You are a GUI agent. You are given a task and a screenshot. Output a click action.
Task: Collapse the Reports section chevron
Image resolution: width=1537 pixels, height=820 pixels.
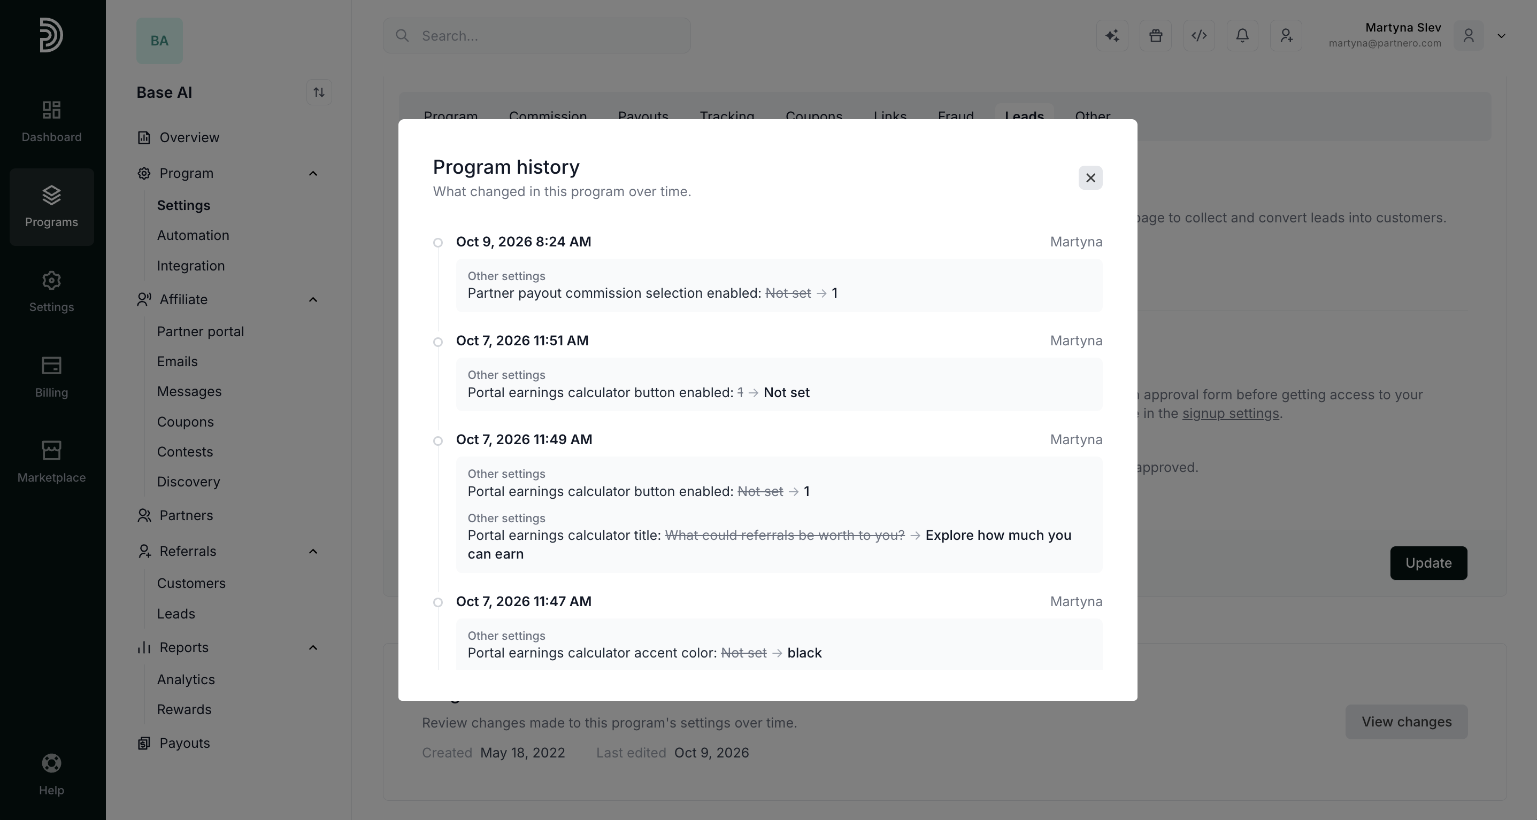tap(313, 648)
